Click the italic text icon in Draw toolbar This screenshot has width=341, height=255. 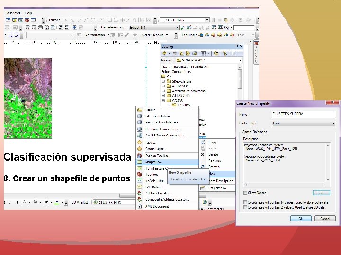[x=10, y=202]
